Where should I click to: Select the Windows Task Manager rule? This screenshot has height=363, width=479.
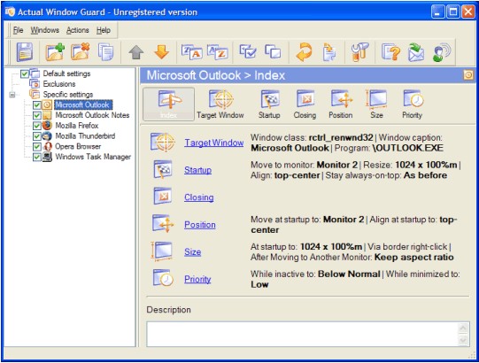tap(93, 157)
